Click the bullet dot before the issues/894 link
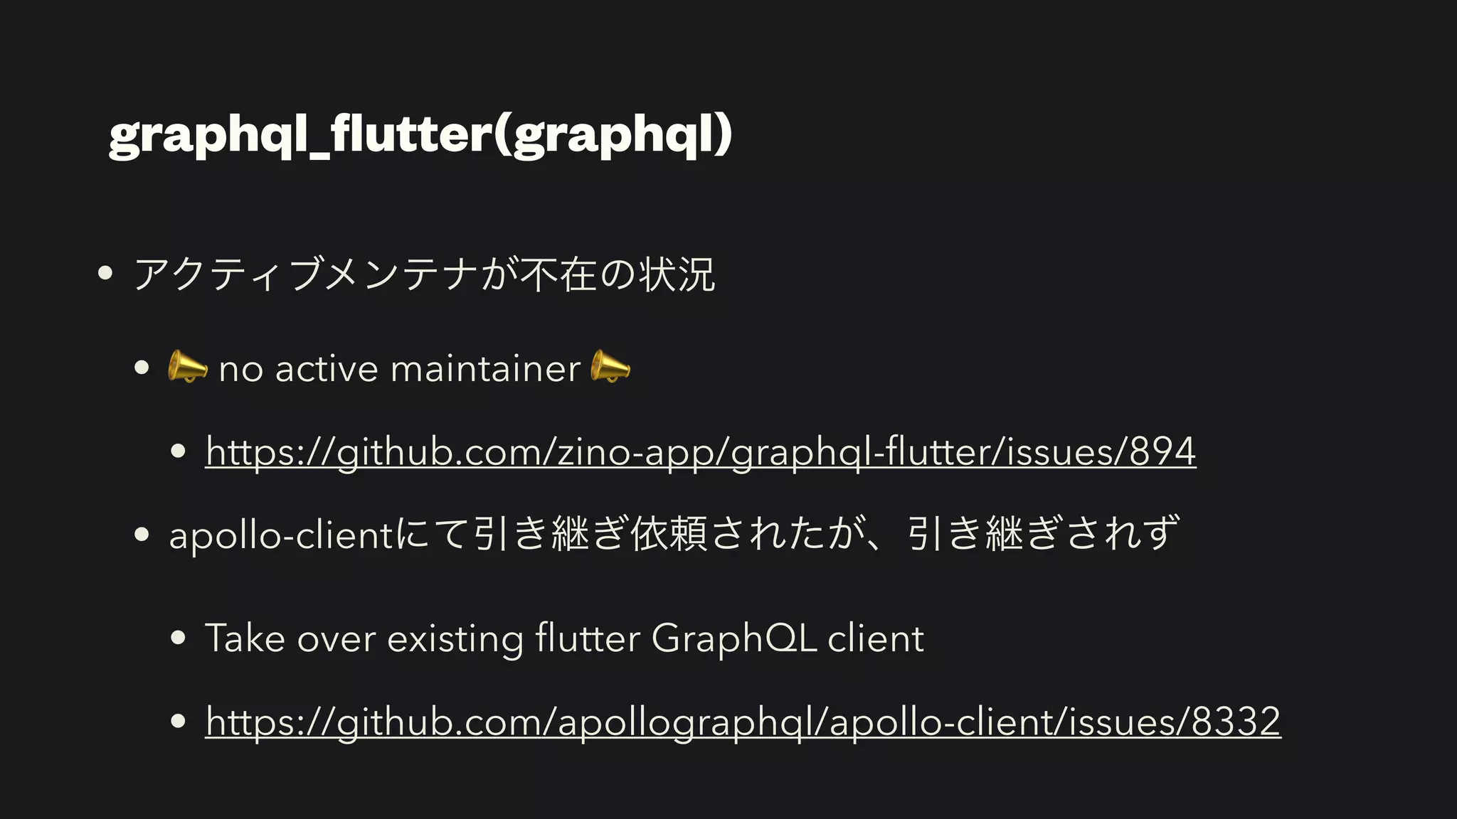Screen dimensions: 1457x819 tap(178, 451)
